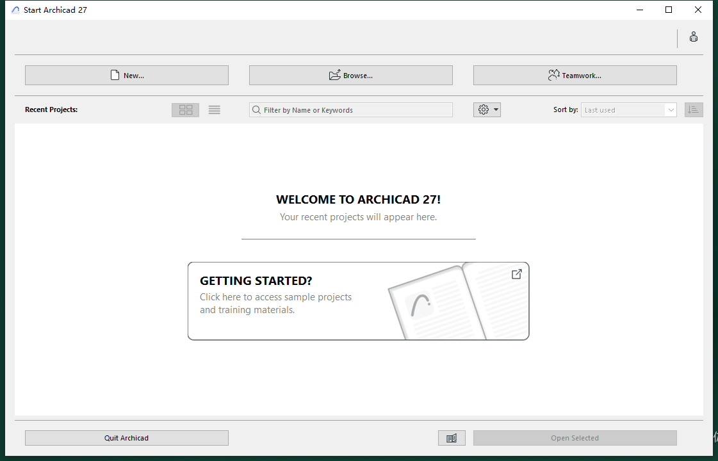The width and height of the screenshot is (718, 461).
Task: Select the grid view for recent projects
Action: [x=185, y=109]
